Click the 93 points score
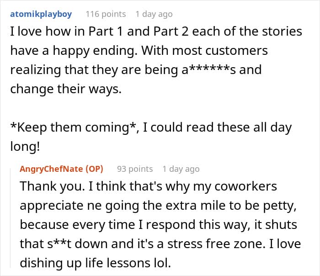Viewport: 320px width, 276px height. coord(135,169)
